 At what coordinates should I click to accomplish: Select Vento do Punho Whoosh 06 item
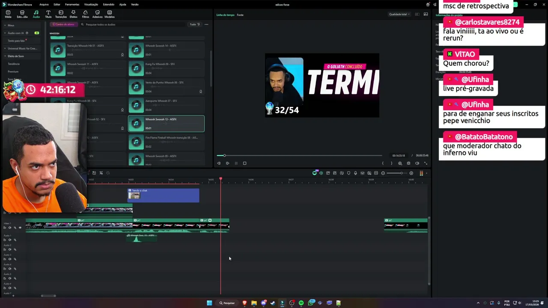[x=166, y=87]
